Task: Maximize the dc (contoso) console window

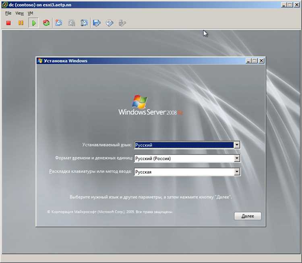Action: 290,5
